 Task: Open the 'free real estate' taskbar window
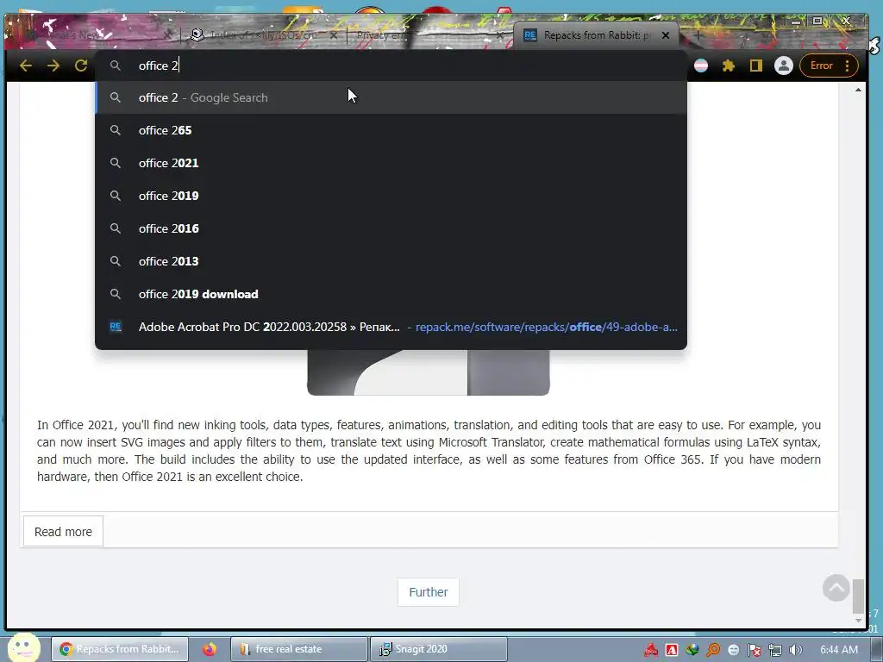pyautogui.click(x=299, y=649)
